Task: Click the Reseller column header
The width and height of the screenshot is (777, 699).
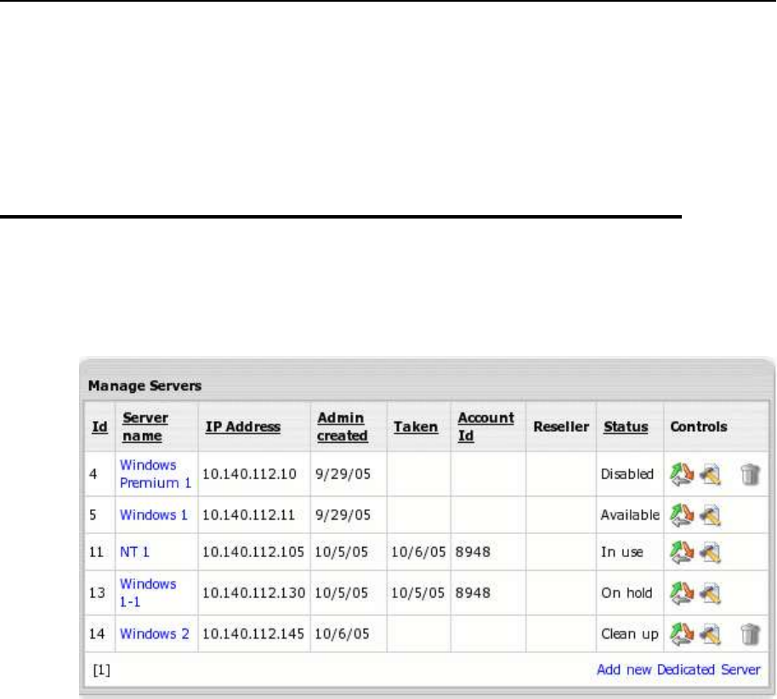Action: tap(561, 427)
